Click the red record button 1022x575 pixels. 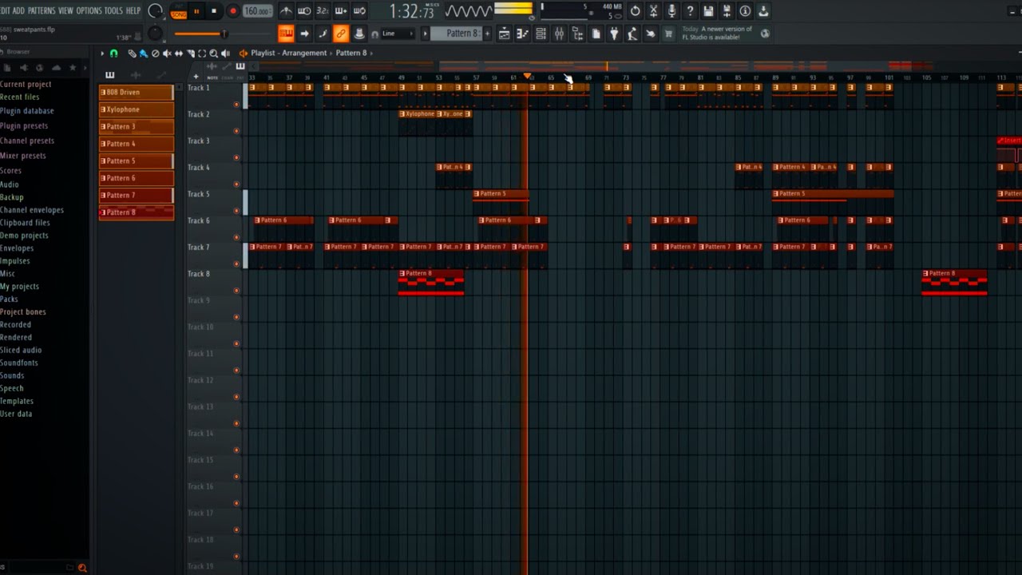[x=232, y=11]
